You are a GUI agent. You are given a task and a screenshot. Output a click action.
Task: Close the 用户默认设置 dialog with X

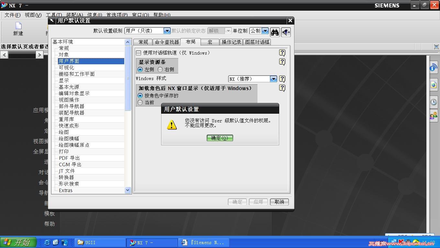pos(290,20)
